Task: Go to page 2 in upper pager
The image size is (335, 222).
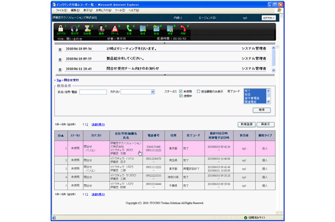Action: point(87,125)
